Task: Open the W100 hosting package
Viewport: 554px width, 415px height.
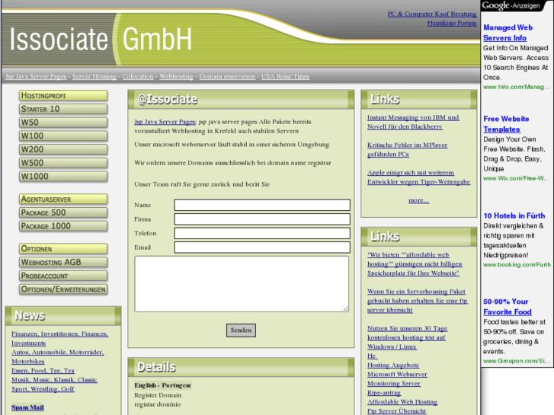Action: click(63, 136)
